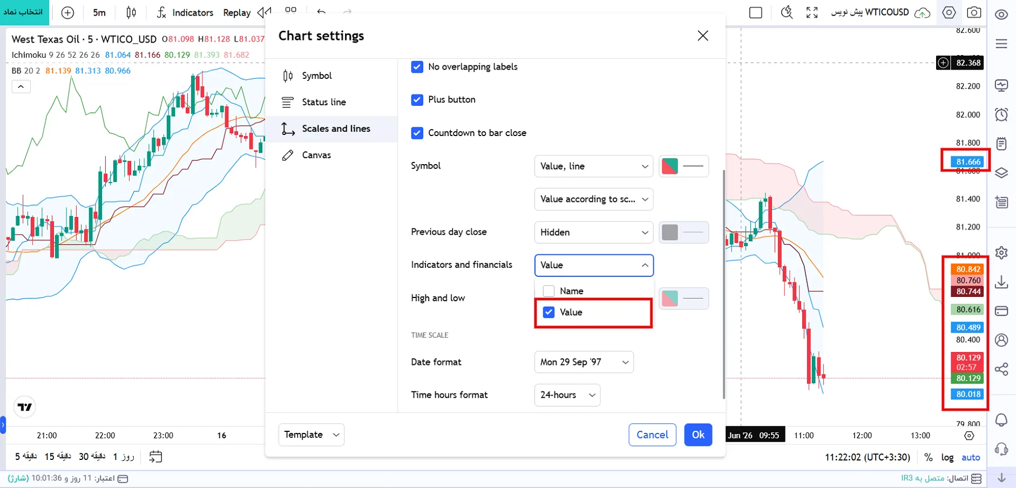The image size is (1016, 488).
Task: Click the candlestick chart type icon
Action: tap(131, 12)
